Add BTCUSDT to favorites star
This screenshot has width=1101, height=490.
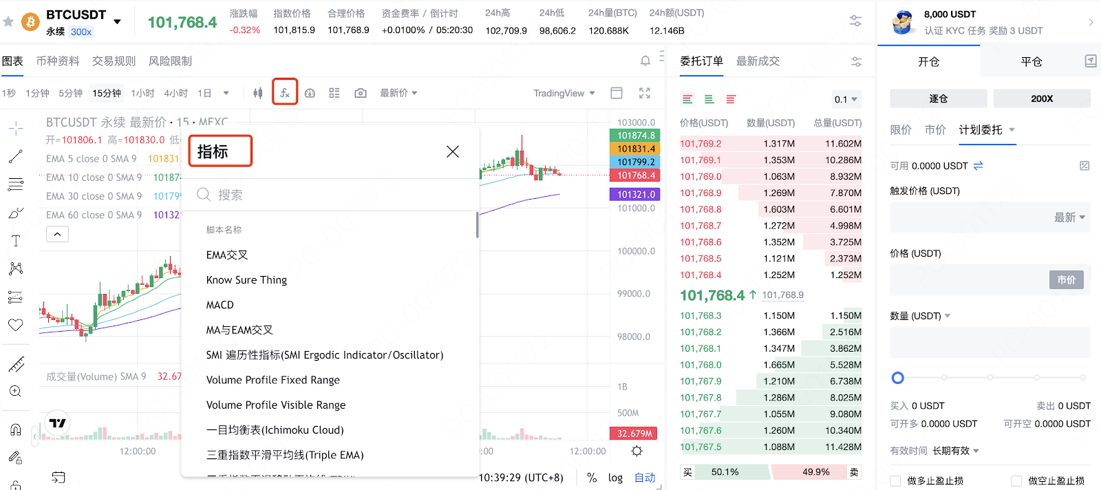(8, 22)
